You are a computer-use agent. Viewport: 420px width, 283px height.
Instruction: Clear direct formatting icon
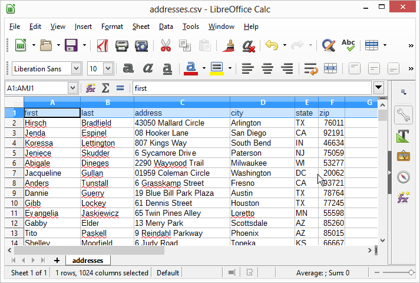click(249, 45)
